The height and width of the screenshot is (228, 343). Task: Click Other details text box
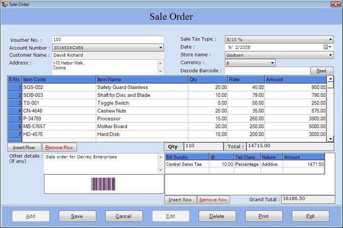(x=101, y=164)
